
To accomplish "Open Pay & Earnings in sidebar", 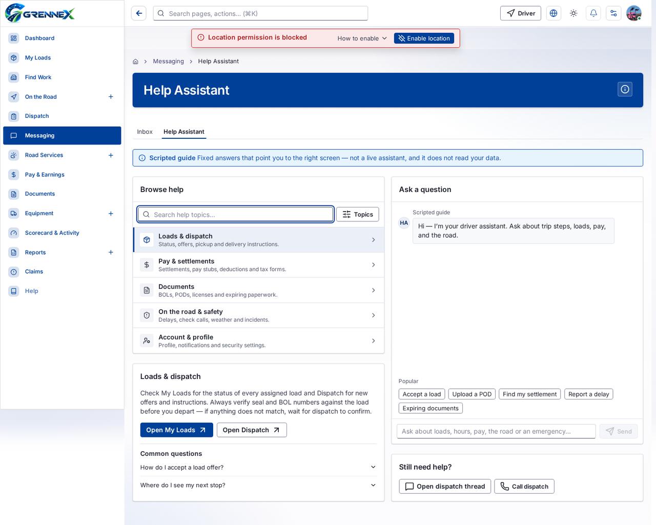I will (62, 174).
